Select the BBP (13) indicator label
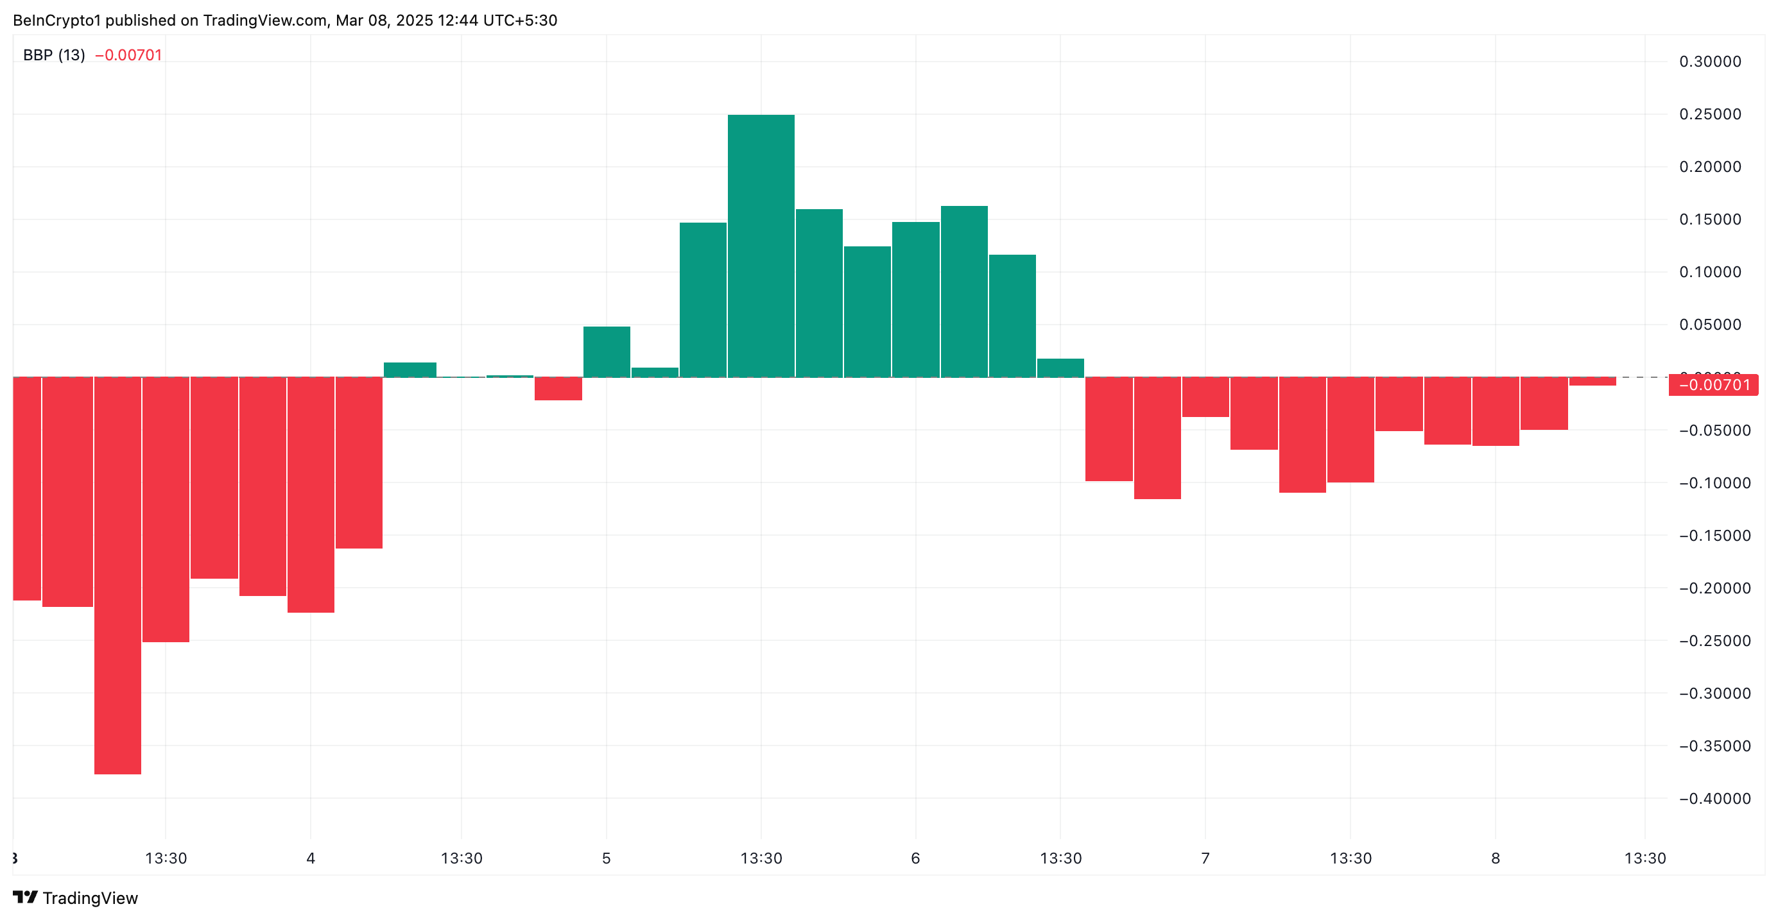Viewport: 1778px width, 920px height. tap(54, 55)
